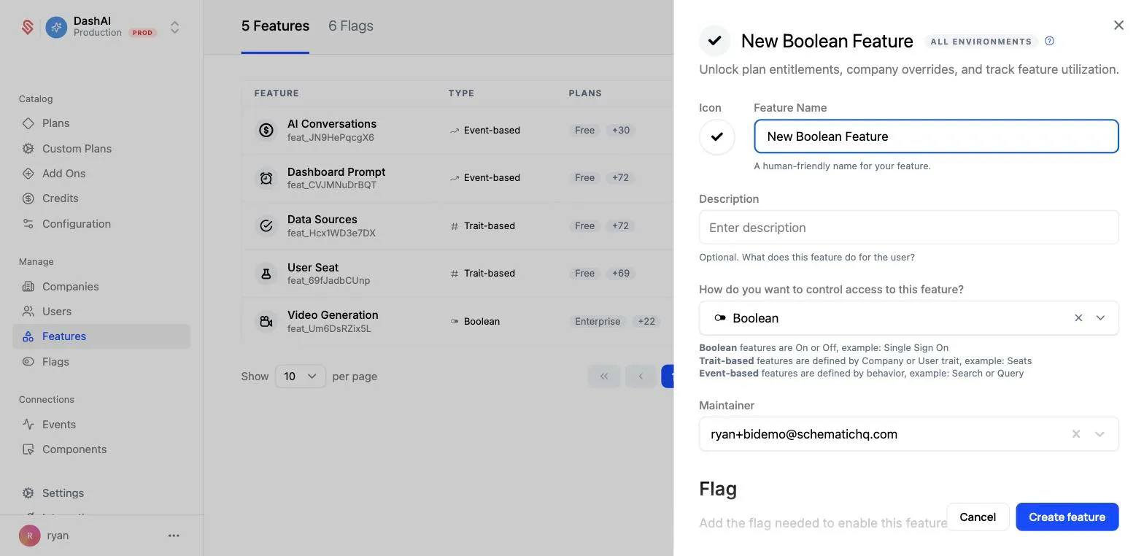Image resolution: width=1144 pixels, height=556 pixels.
Task: Click the Companies building icon
Action: [28, 287]
